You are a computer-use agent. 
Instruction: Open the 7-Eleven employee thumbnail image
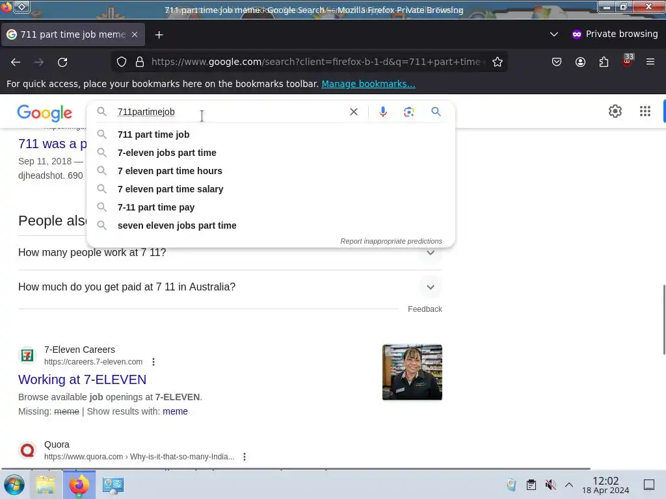coord(412,372)
